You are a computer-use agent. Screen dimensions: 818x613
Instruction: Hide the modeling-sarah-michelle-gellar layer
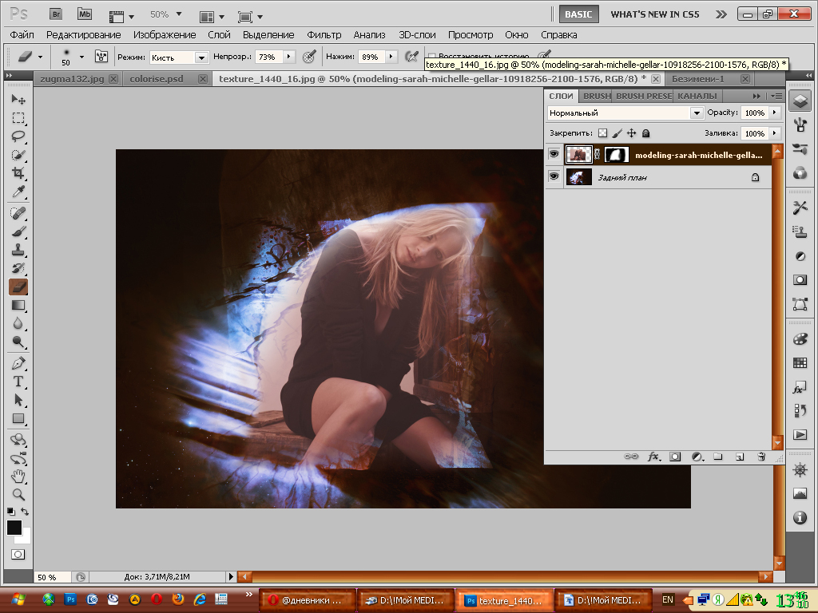coord(554,154)
